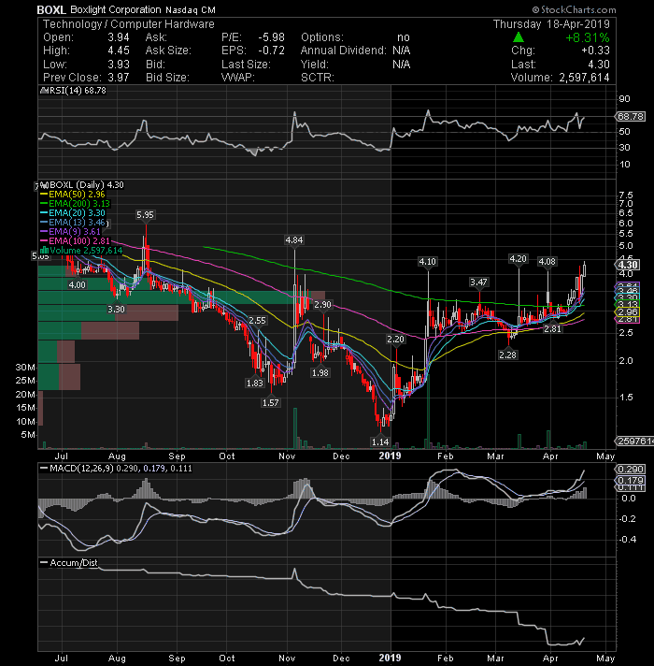Click the EMA(20) 3.30 legend entry
Image resolution: width=654 pixels, height=666 pixels.
click(x=73, y=212)
